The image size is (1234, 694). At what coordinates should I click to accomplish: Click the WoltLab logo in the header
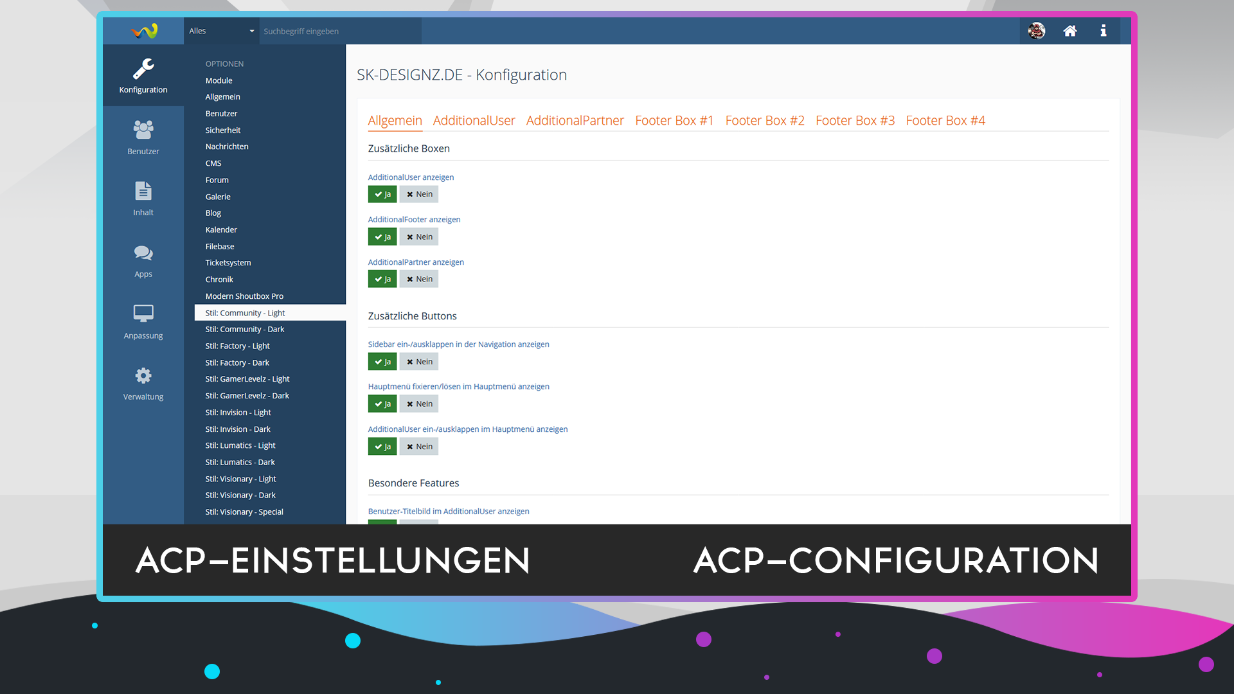tap(144, 31)
